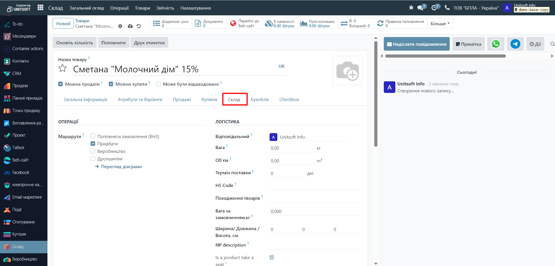Click the bug debug icon in top bar
This screenshot has height=266, width=555.
coord(411,8)
